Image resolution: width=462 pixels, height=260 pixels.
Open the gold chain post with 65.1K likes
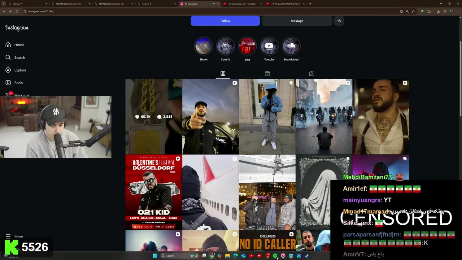[154, 117]
